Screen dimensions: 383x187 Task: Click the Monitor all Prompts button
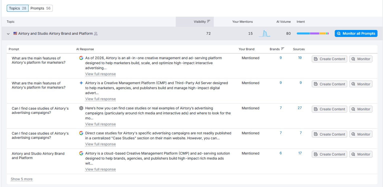point(356,33)
